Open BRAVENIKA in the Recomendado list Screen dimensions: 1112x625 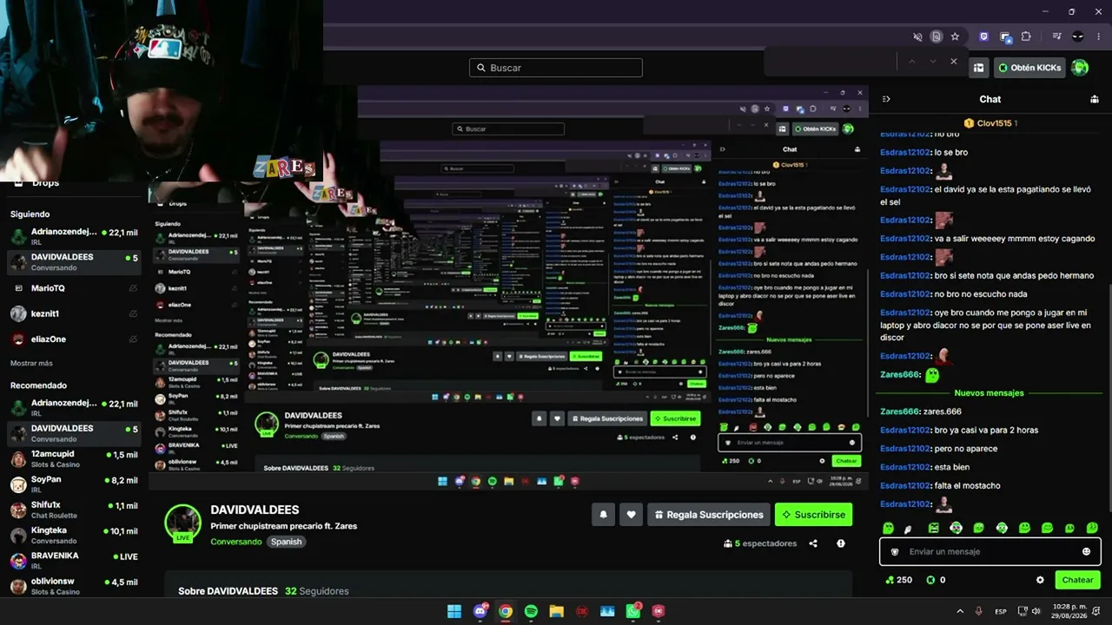click(x=73, y=560)
